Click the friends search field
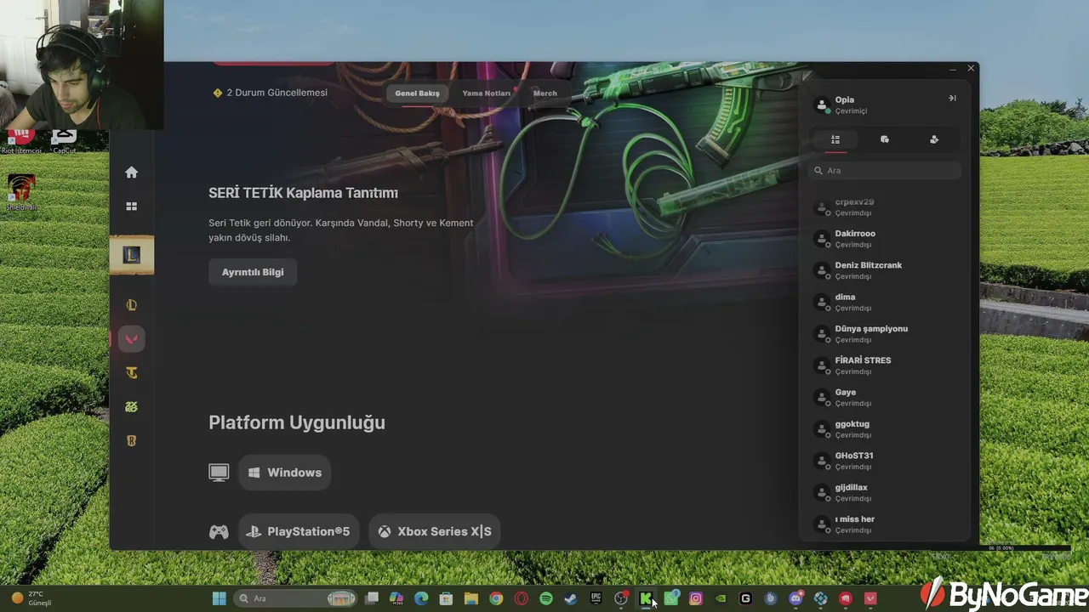1089x612 pixels. point(885,171)
